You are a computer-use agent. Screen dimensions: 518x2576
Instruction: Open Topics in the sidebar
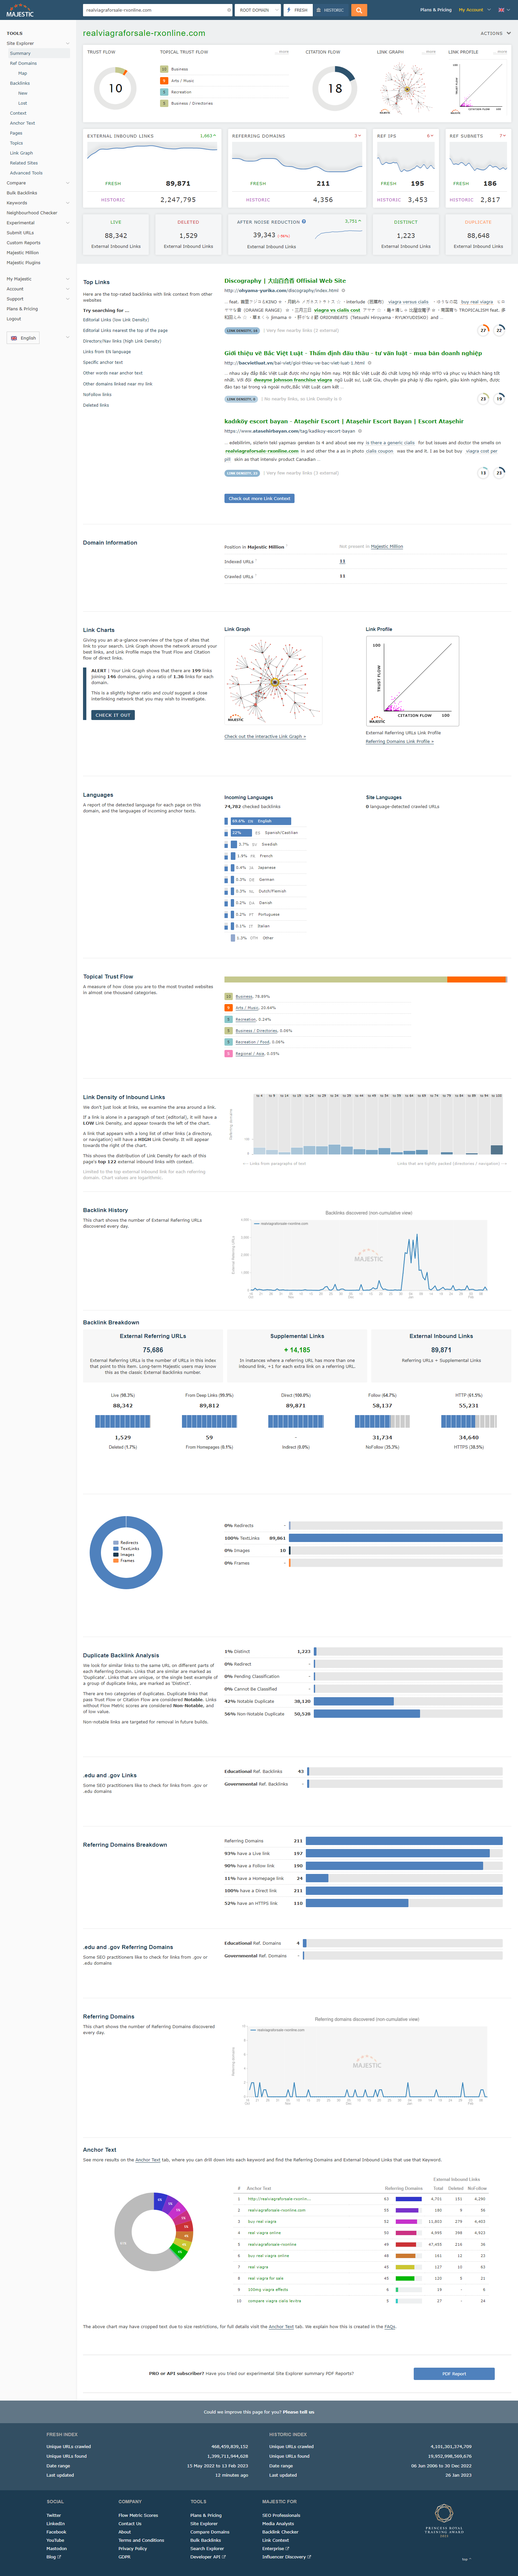[16, 143]
